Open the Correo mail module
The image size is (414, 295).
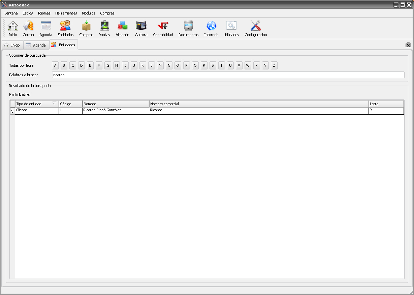pyautogui.click(x=28, y=29)
